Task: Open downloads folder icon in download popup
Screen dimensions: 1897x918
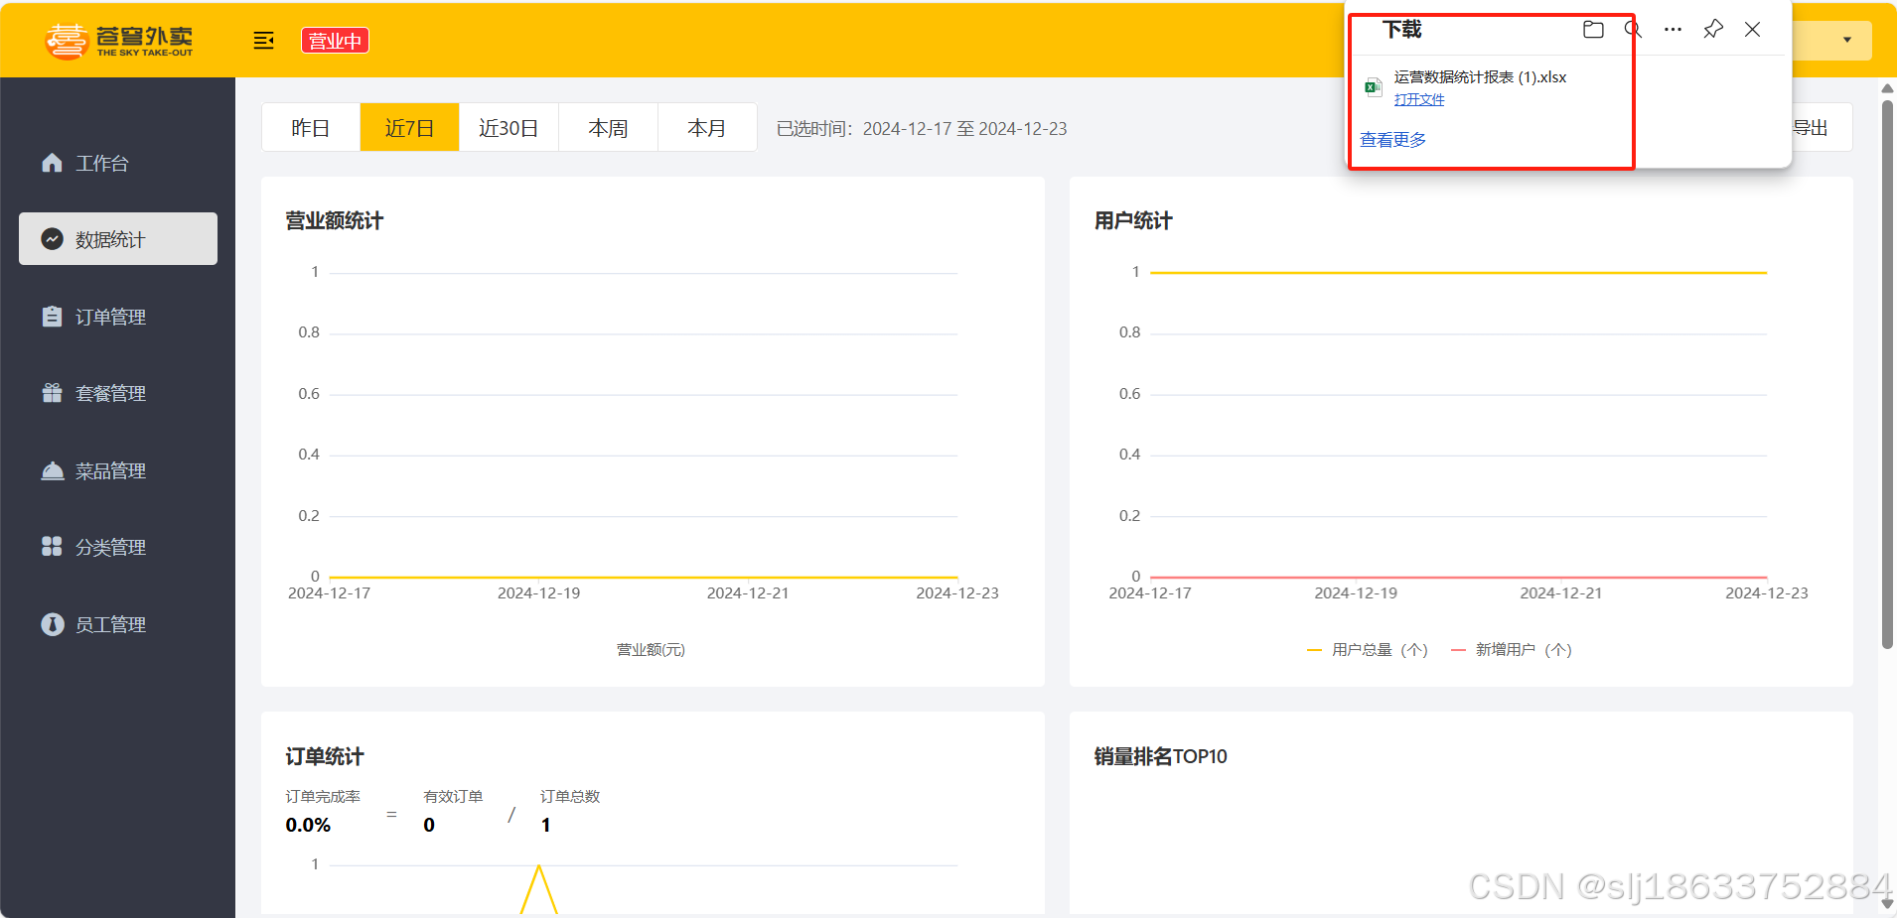Action: pyautogui.click(x=1593, y=30)
